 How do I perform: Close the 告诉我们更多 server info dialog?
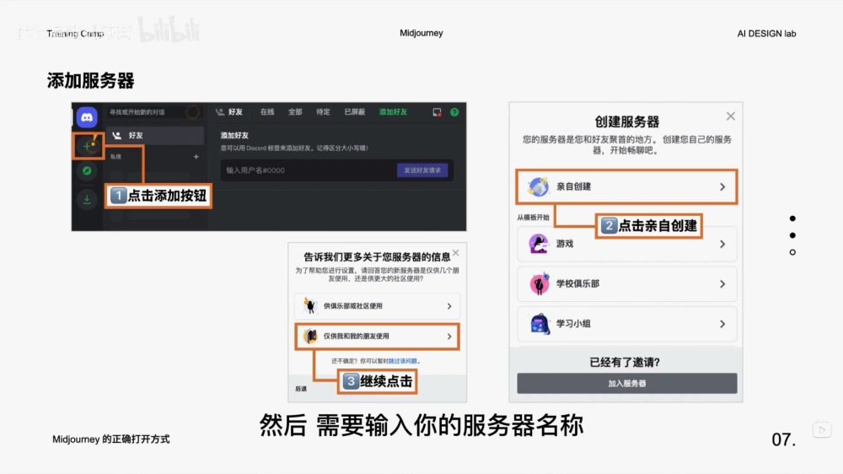(x=456, y=253)
